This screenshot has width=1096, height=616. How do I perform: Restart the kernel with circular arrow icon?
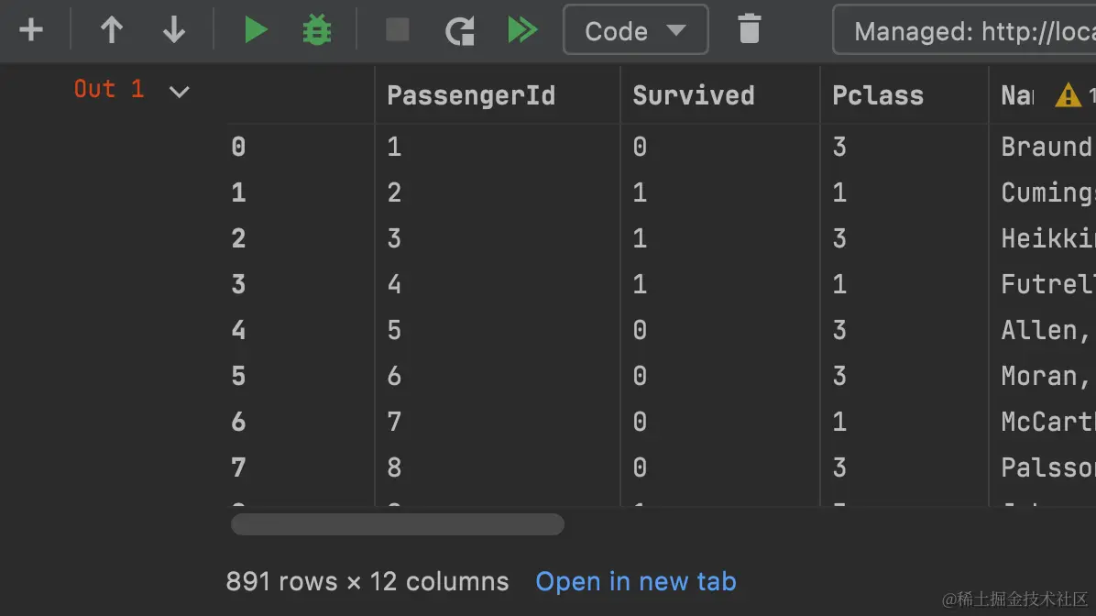tap(460, 30)
